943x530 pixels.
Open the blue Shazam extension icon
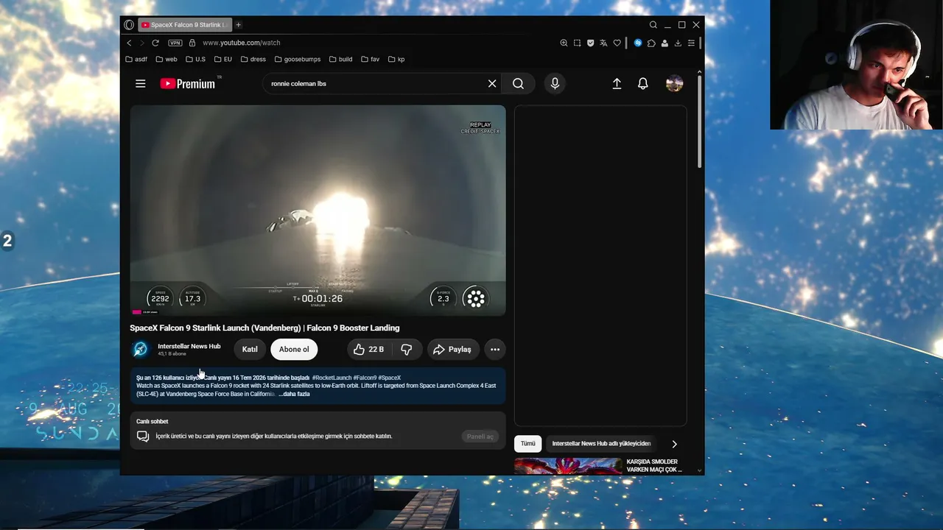[x=638, y=43]
